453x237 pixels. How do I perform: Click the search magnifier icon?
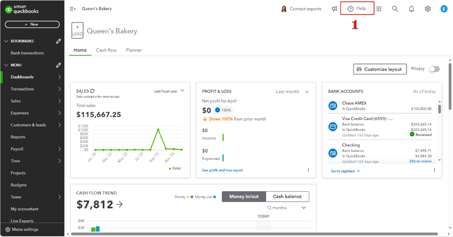coord(395,9)
